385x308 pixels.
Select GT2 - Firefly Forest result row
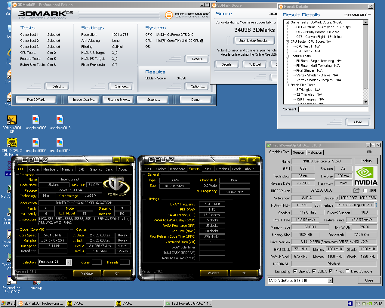318,32
